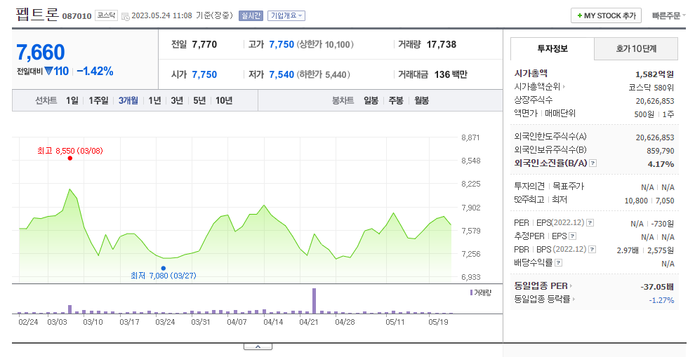Show the 주봉 weekly candle chart

[x=396, y=101]
